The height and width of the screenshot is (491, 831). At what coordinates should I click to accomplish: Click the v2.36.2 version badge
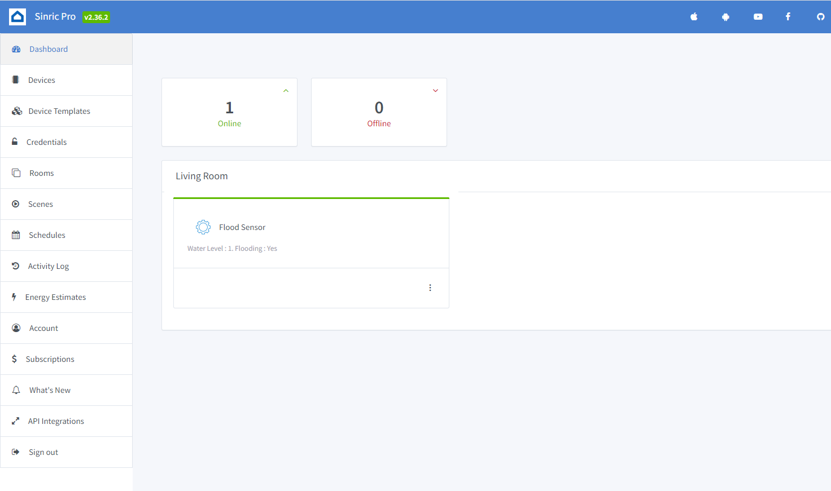pyautogui.click(x=96, y=17)
